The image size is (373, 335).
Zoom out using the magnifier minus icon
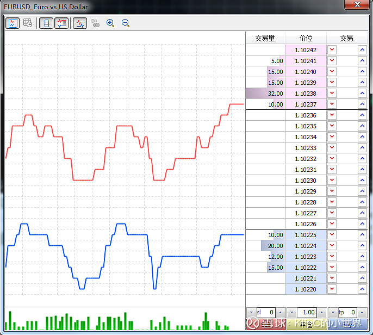pyautogui.click(x=126, y=23)
